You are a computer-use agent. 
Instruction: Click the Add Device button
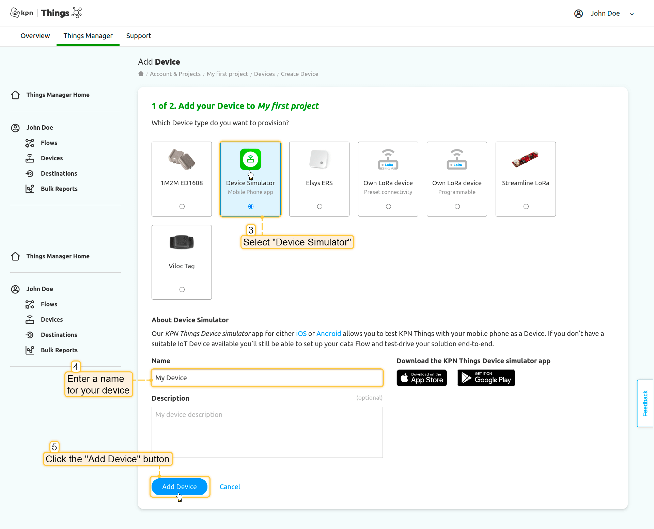point(179,487)
